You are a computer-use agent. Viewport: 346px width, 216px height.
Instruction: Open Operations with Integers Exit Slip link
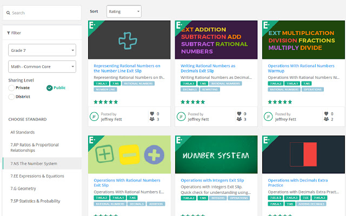click(x=212, y=180)
